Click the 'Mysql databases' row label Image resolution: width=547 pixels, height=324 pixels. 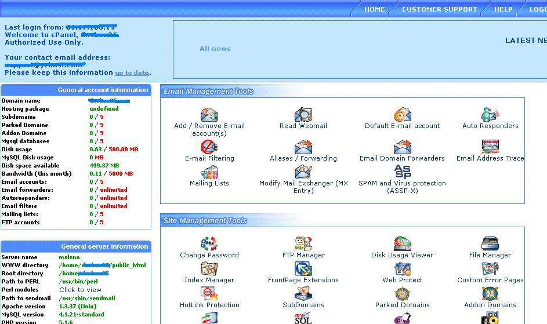[x=25, y=141]
